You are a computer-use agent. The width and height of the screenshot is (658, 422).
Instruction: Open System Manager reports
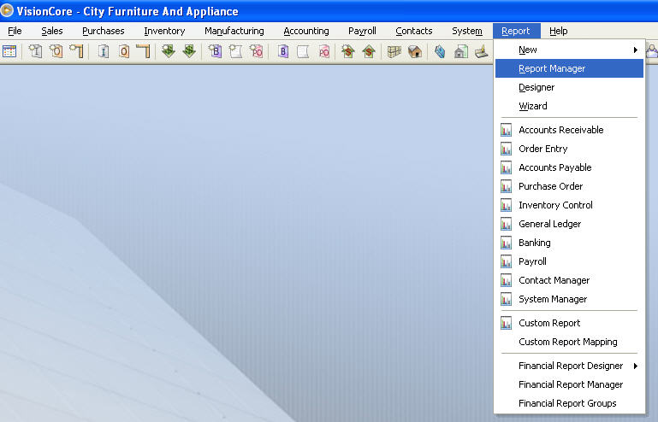[569, 299]
